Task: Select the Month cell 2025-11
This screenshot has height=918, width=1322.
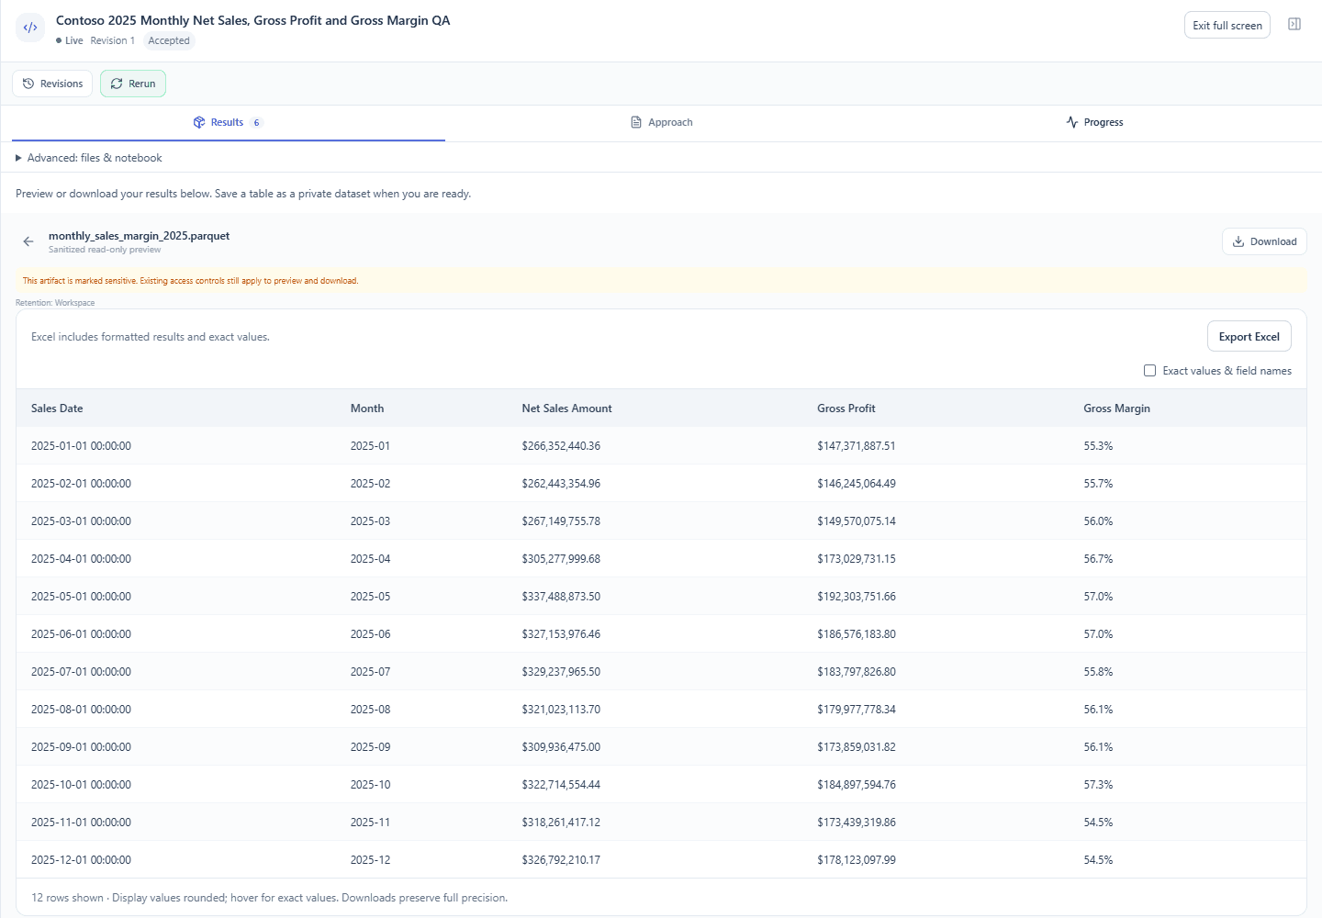Action: [x=370, y=823]
